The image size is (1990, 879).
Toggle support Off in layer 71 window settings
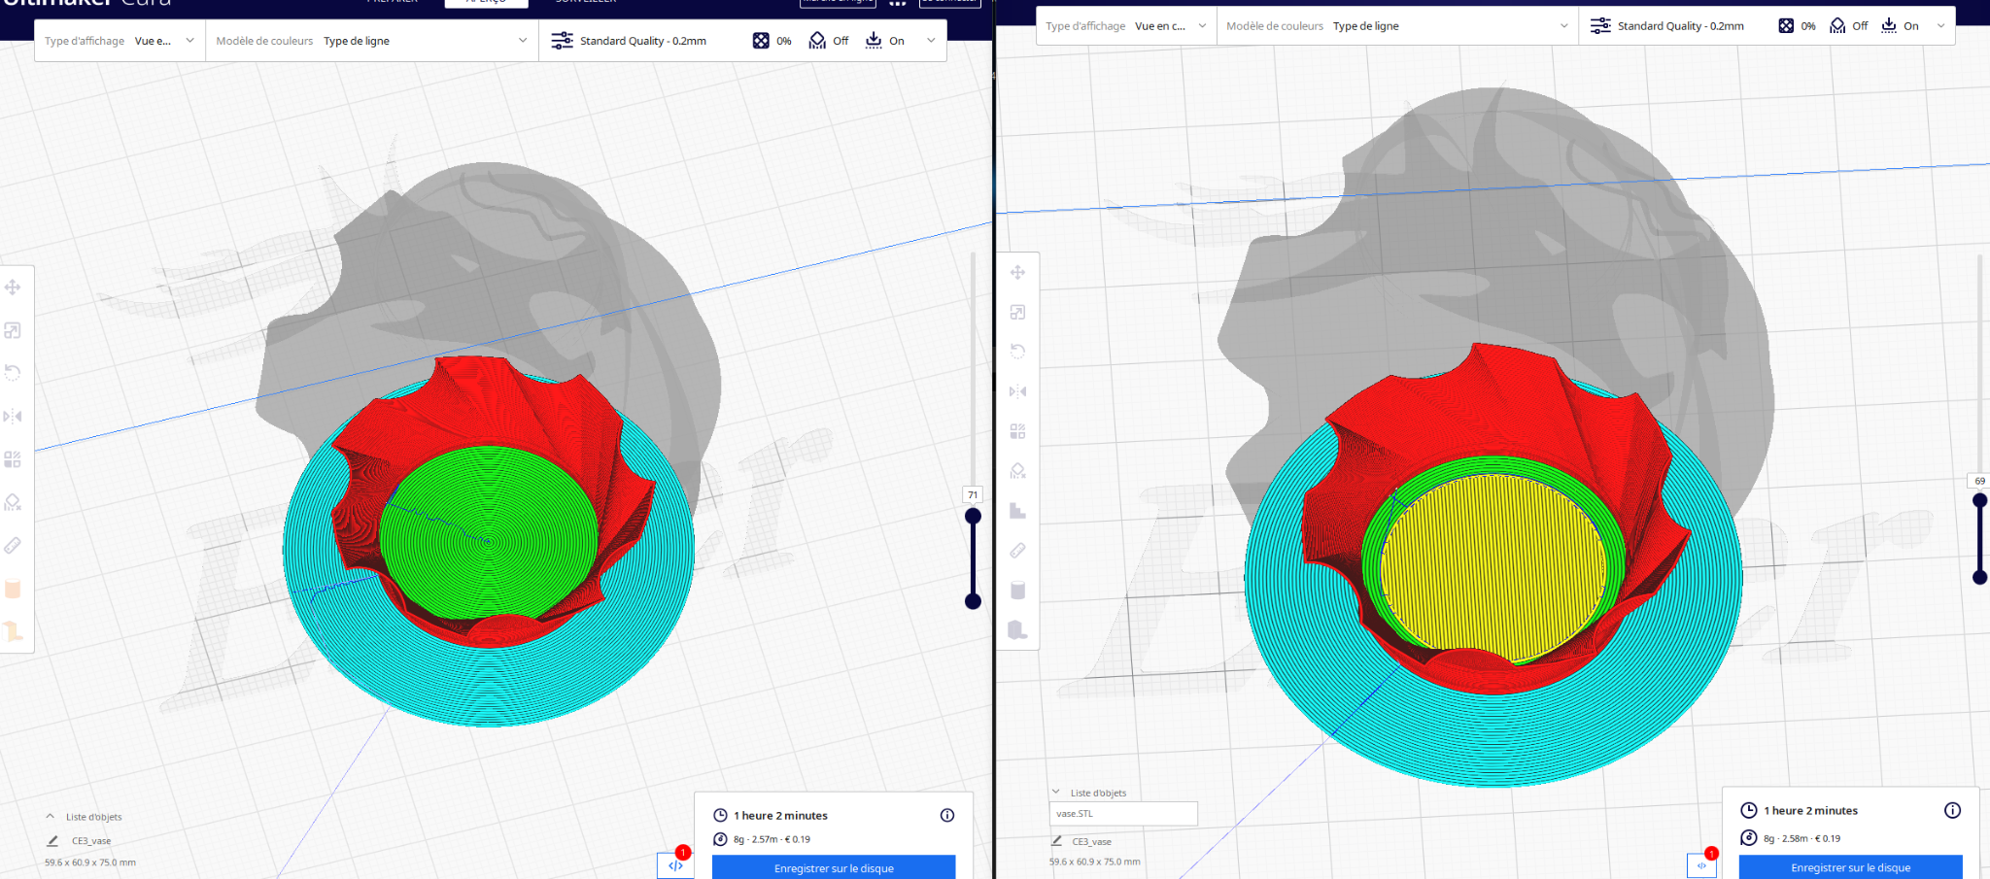tap(829, 41)
